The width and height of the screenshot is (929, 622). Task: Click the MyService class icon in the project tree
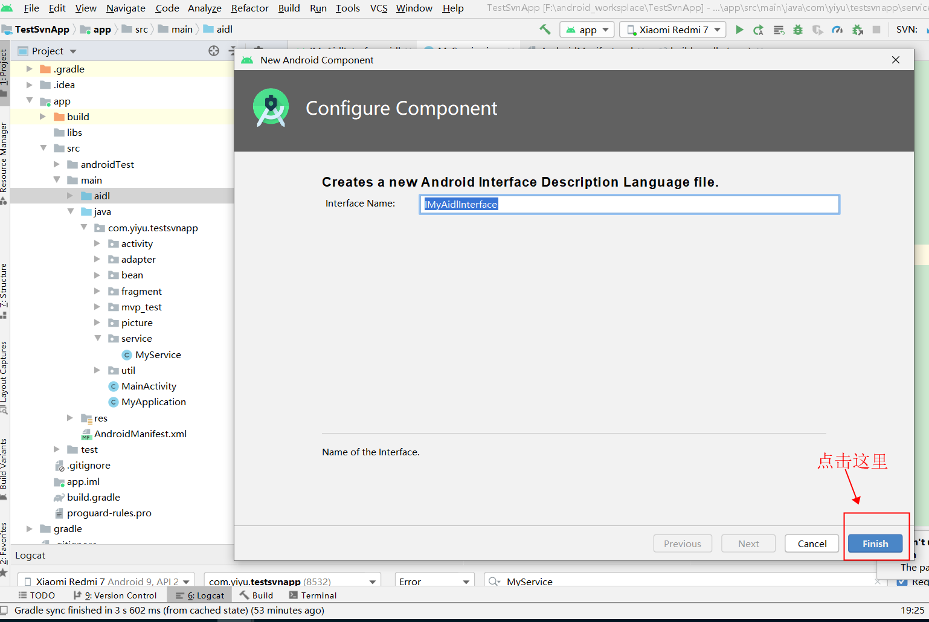click(x=127, y=355)
